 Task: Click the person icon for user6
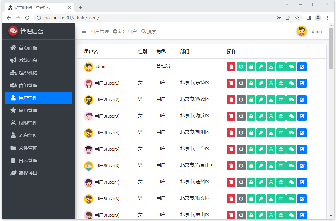click(271, 166)
